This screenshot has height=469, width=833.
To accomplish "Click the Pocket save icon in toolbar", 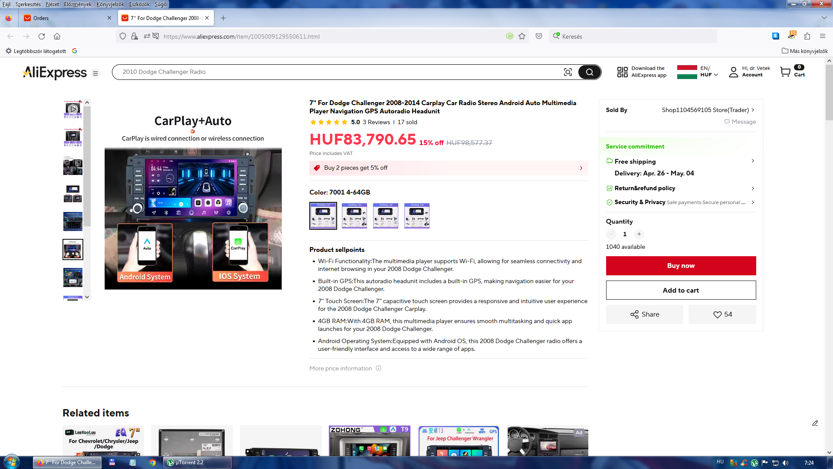I will pos(539,36).
